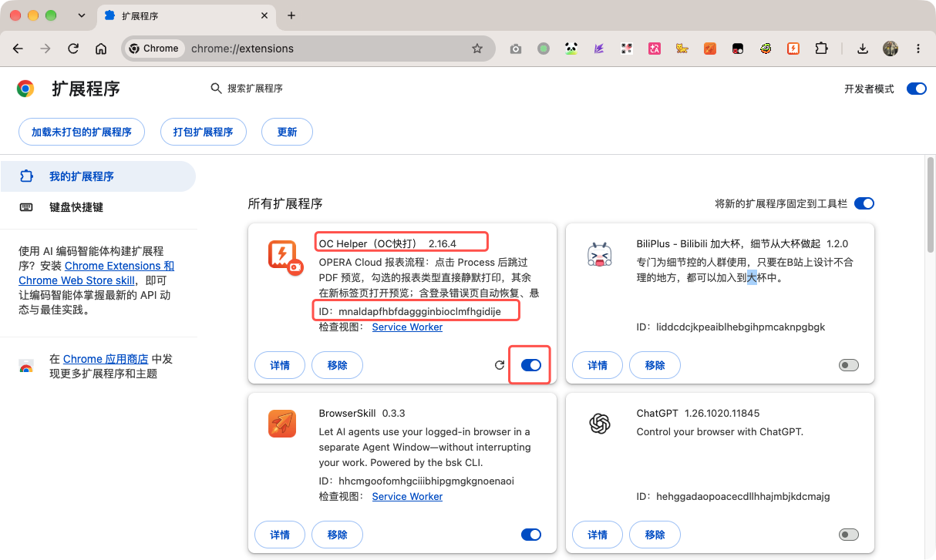The width and height of the screenshot is (936, 560).
Task: Open BrowserSkill's Service Worker link
Action: tap(407, 497)
